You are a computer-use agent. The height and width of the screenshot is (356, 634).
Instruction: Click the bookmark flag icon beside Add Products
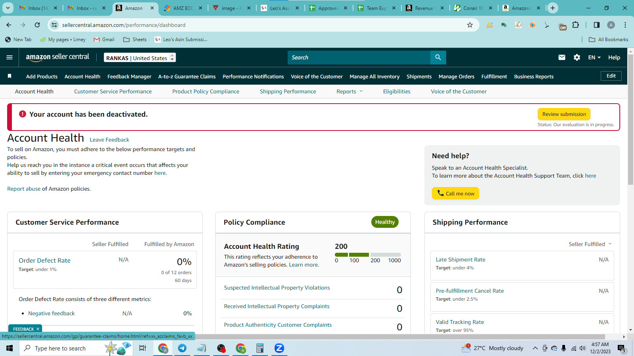pos(10,76)
